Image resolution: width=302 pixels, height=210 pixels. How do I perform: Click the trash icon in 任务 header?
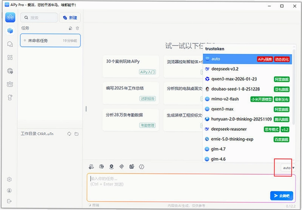[x=77, y=28]
